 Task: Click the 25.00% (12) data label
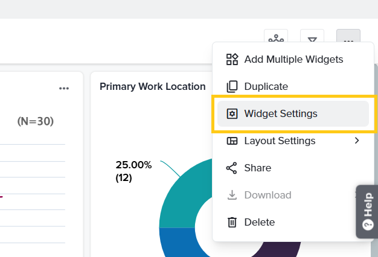point(133,171)
